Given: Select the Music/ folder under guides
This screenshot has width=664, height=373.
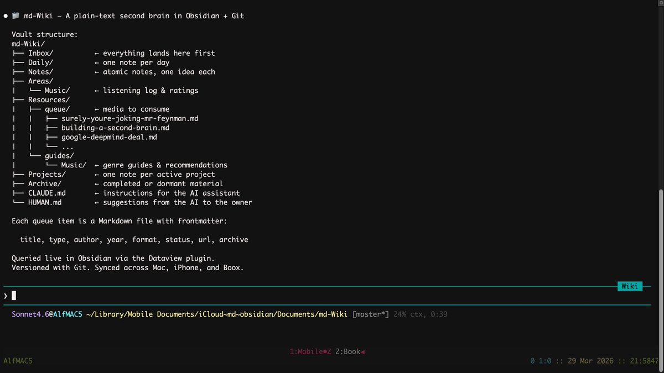Looking at the screenshot, I should point(74,165).
